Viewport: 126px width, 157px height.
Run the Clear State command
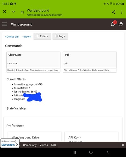[x=33, y=60]
